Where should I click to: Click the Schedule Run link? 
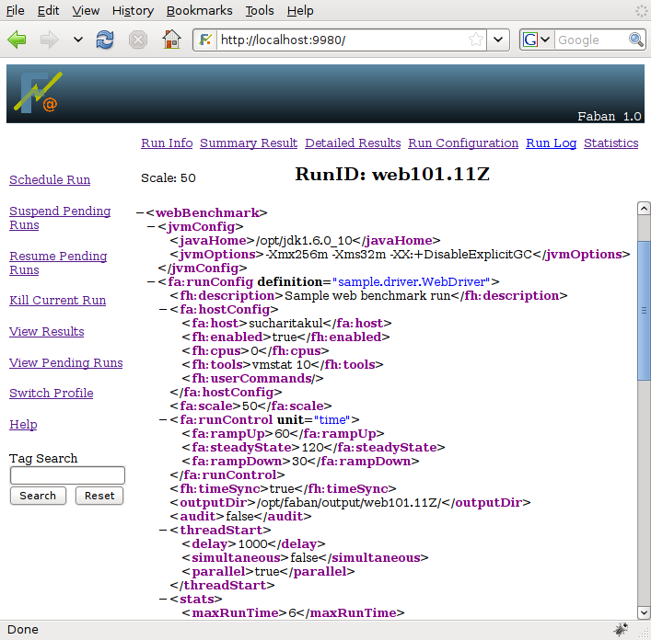(x=50, y=179)
